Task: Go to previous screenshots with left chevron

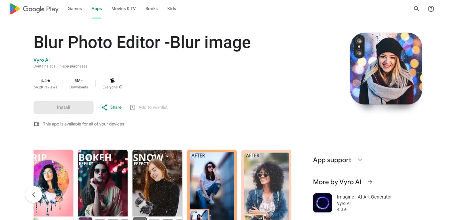Action: pos(34,195)
